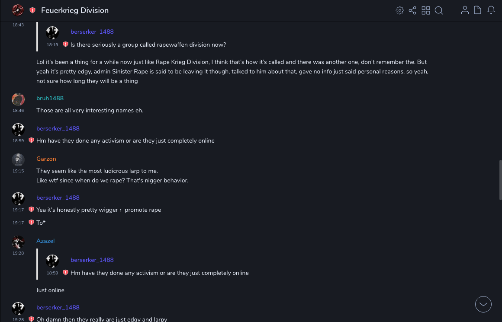Open the notifications bell icon

[x=491, y=10]
